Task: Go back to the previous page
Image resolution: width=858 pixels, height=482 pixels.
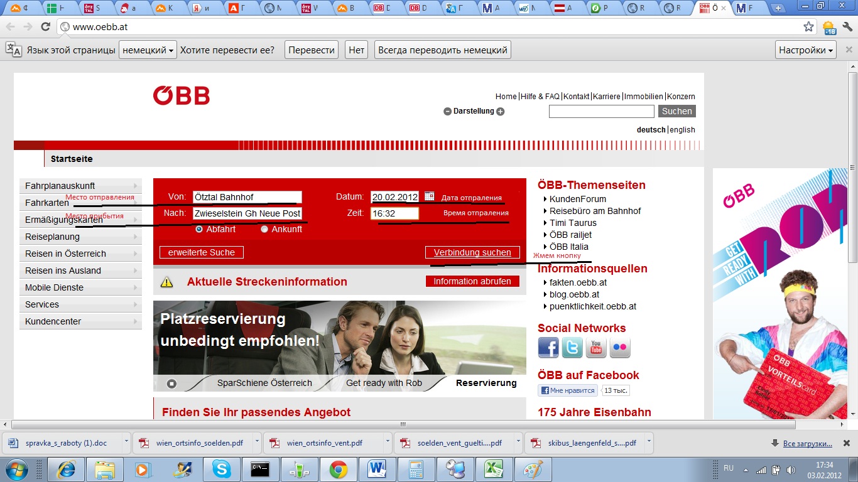Action: tap(11, 27)
